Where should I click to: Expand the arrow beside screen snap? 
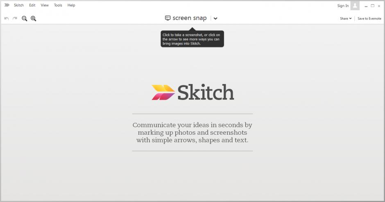coord(215,18)
